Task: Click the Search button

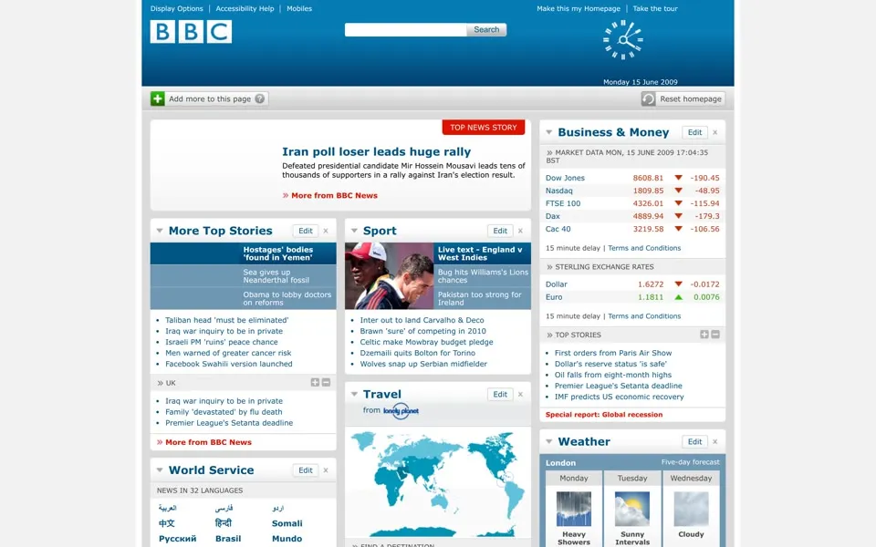Action: pyautogui.click(x=486, y=29)
